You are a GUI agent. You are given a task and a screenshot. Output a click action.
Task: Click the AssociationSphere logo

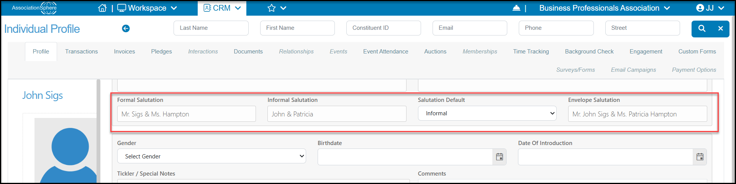point(34,8)
